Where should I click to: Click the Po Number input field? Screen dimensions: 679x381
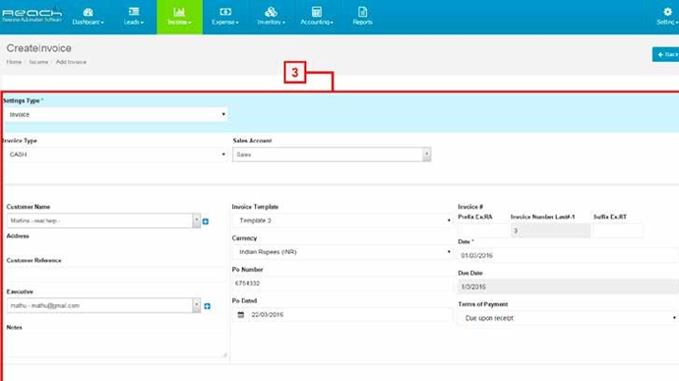click(x=342, y=283)
